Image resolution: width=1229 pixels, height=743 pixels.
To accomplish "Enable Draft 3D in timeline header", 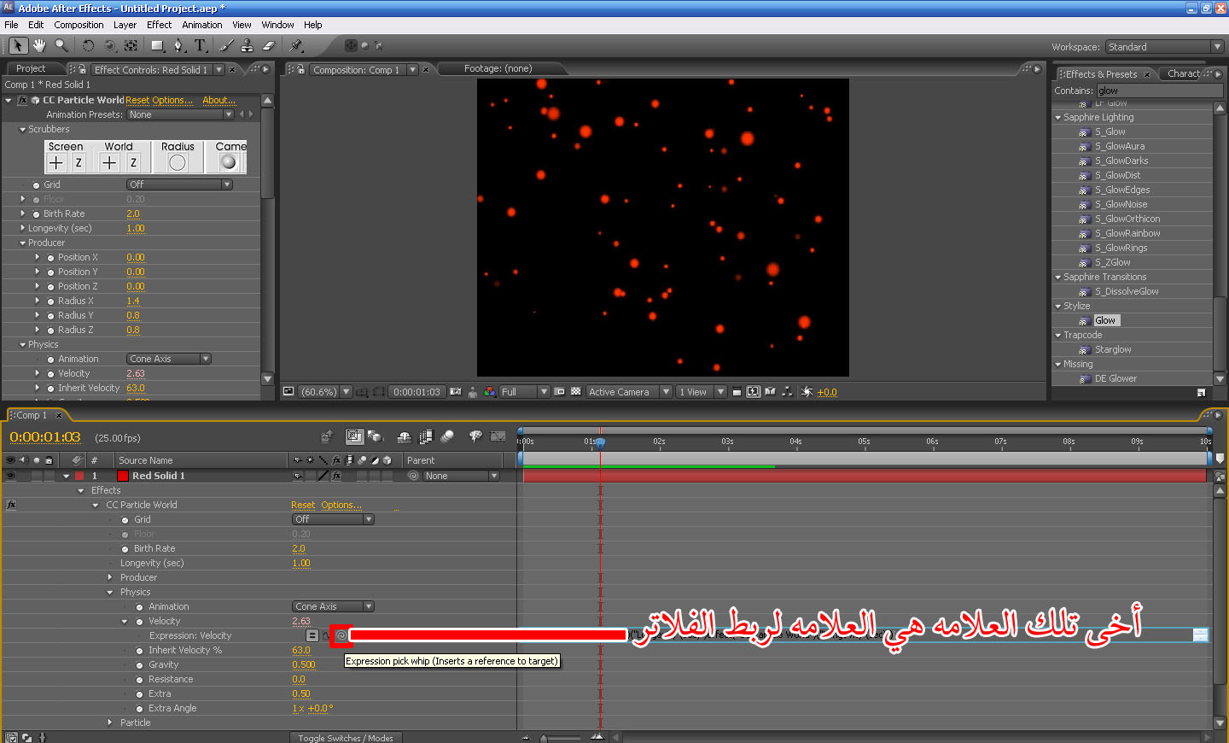I will coord(376,436).
